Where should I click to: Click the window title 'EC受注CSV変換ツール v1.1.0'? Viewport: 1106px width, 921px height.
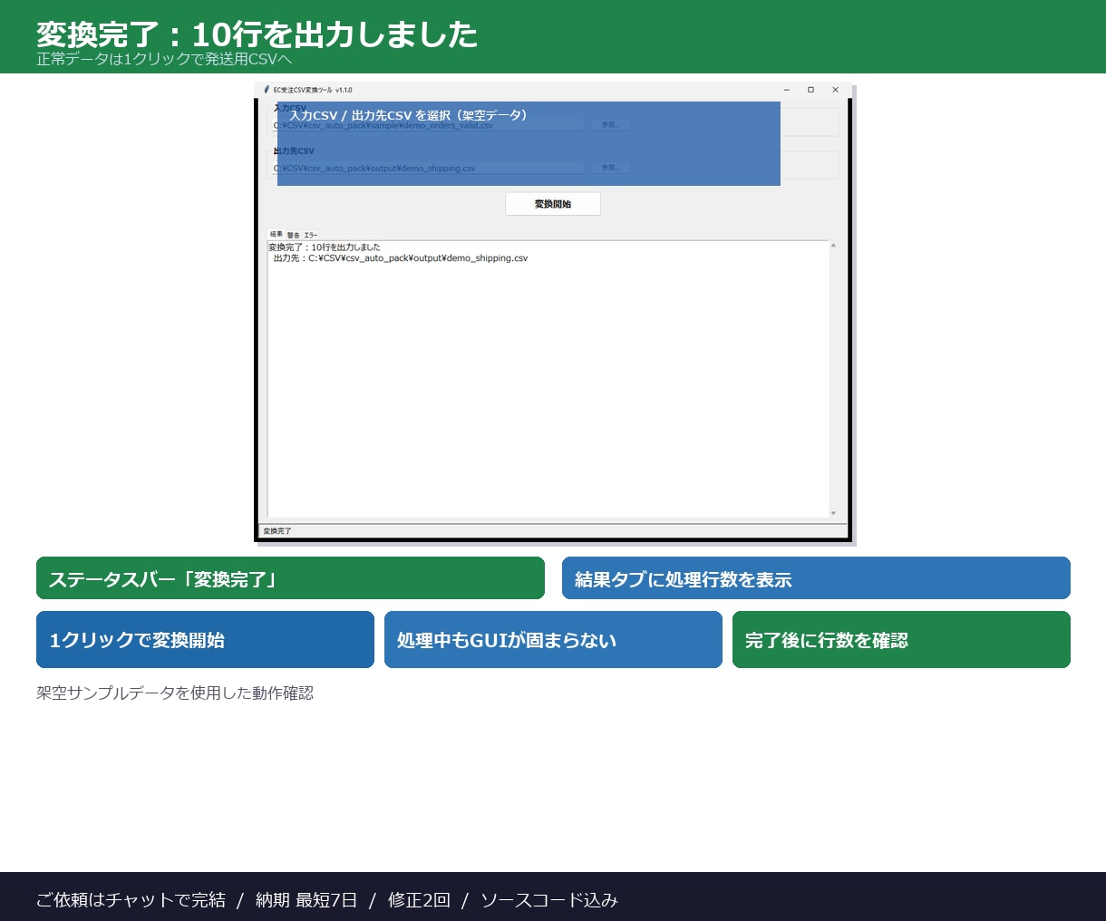tap(313, 90)
